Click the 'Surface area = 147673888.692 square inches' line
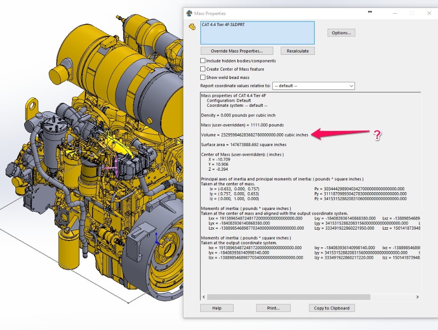Image resolution: width=438 pixels, height=330 pixels. 244,145
